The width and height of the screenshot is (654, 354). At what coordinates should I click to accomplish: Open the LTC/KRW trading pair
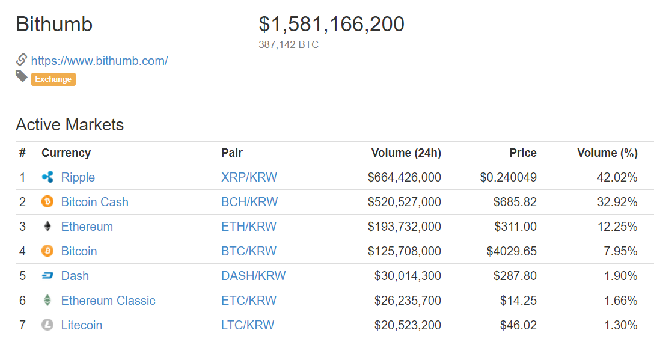tap(248, 325)
